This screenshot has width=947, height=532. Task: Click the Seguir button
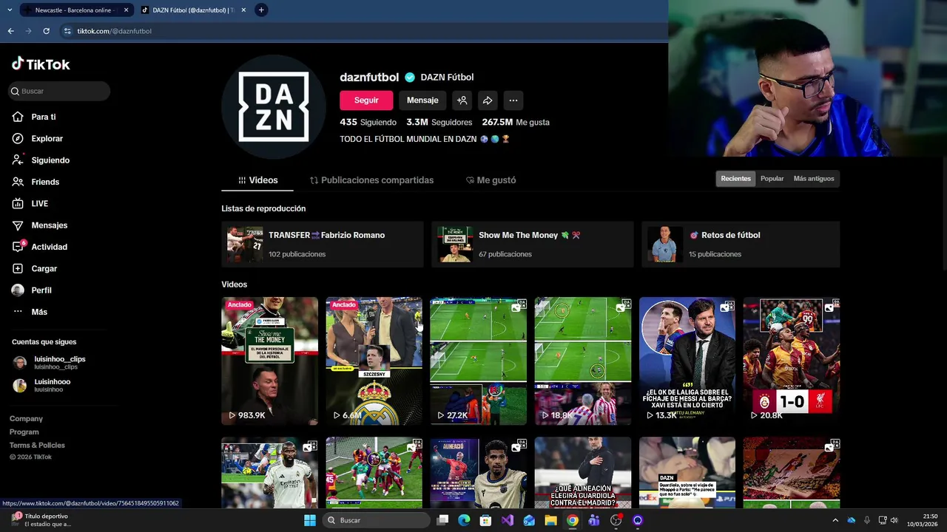[x=366, y=100]
